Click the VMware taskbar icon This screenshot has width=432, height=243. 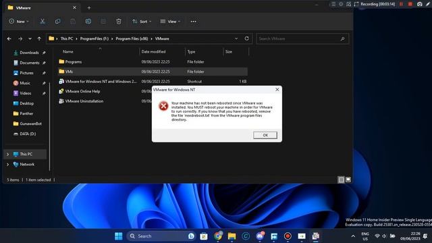[316, 236]
